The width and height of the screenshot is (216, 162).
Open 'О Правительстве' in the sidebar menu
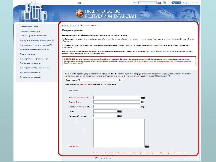click(29, 27)
